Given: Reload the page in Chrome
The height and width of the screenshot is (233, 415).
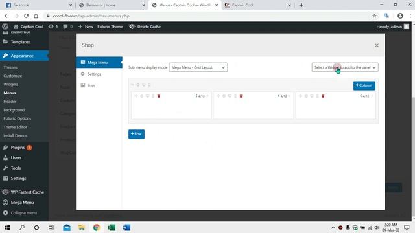Looking at the screenshot, I should pos(26,16).
